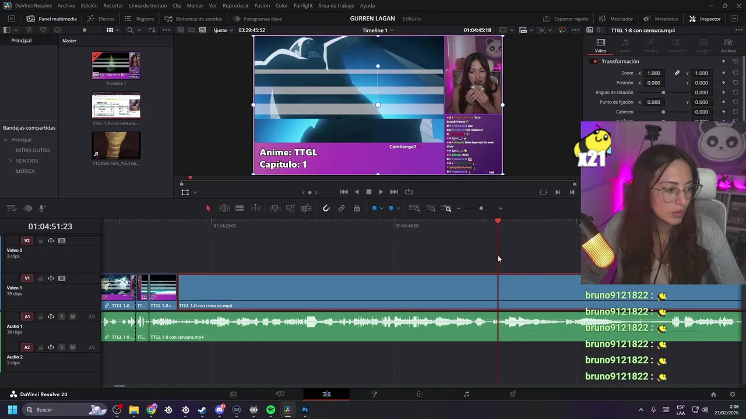Activate the Blade edit mode tool

[x=240, y=208]
